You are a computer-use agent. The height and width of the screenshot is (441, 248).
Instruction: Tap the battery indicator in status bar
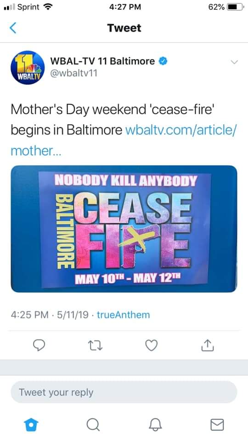[x=236, y=7]
